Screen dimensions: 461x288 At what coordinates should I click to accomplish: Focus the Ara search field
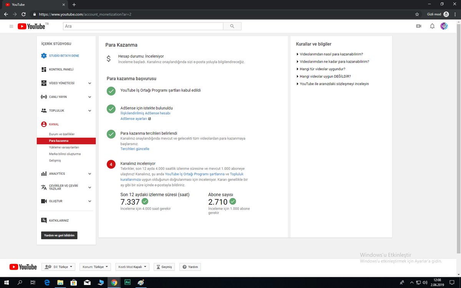[143, 26]
